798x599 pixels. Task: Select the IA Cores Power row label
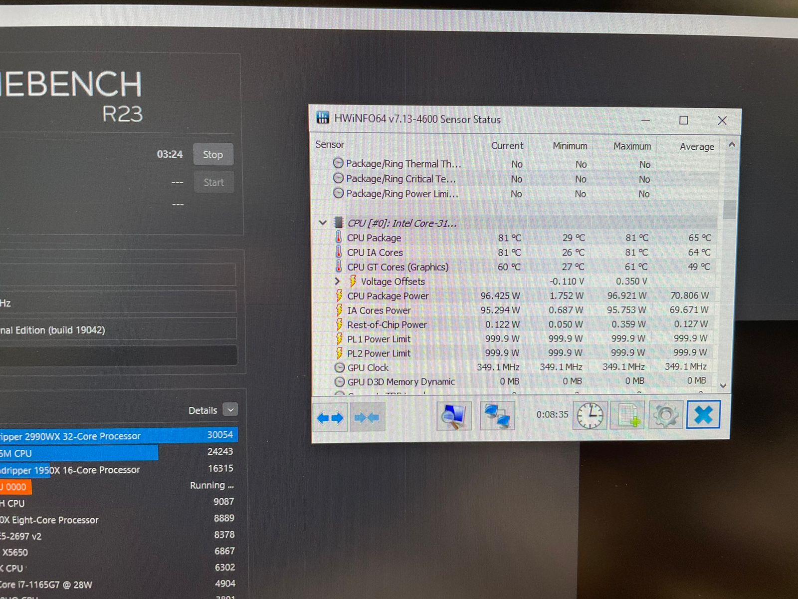pyautogui.click(x=379, y=310)
